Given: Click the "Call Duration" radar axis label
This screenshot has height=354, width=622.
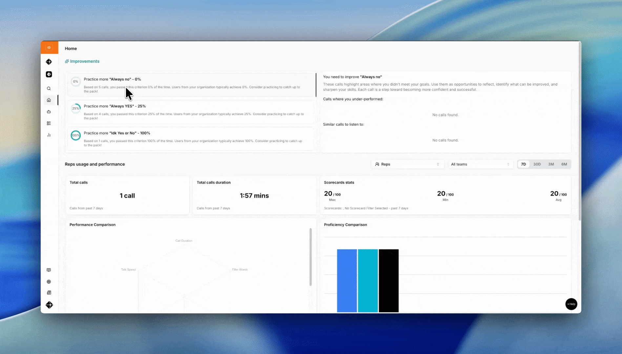Looking at the screenshot, I should pyautogui.click(x=184, y=241).
